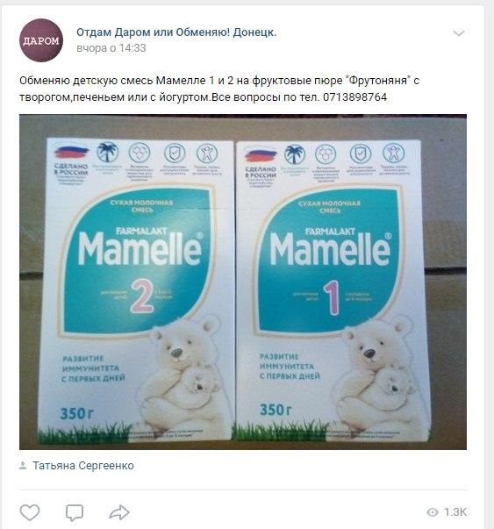This screenshot has width=494, height=529.
Task: Click the post text about Фрутоняня
Action: [219, 89]
